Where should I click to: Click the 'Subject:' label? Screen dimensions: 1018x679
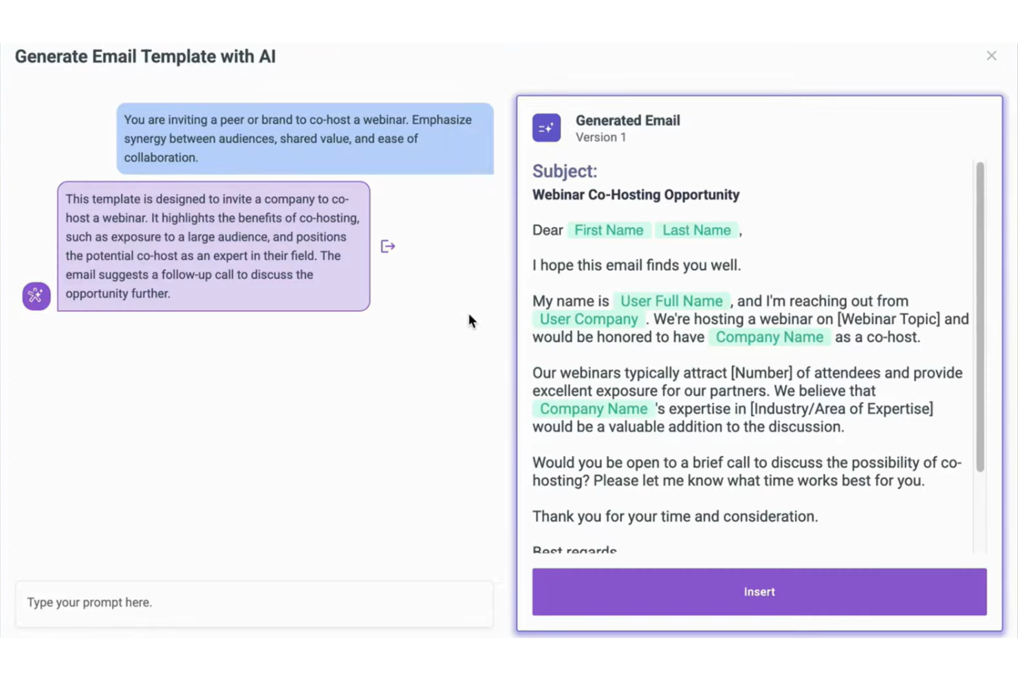[x=565, y=171]
